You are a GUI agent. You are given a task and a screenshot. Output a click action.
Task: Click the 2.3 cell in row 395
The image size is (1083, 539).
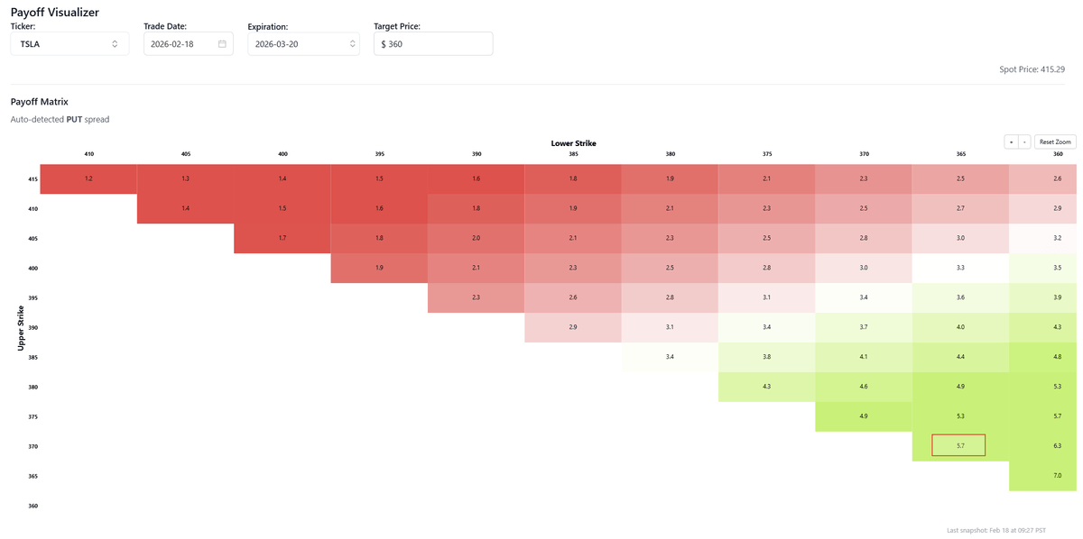pos(477,298)
